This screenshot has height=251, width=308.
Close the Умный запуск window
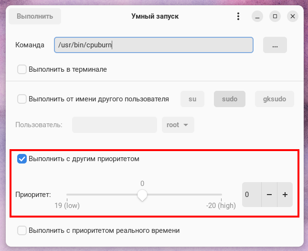(x=293, y=16)
